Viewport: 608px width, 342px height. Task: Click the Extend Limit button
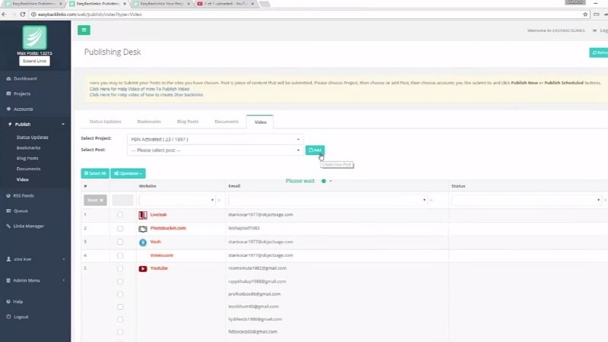[34, 61]
